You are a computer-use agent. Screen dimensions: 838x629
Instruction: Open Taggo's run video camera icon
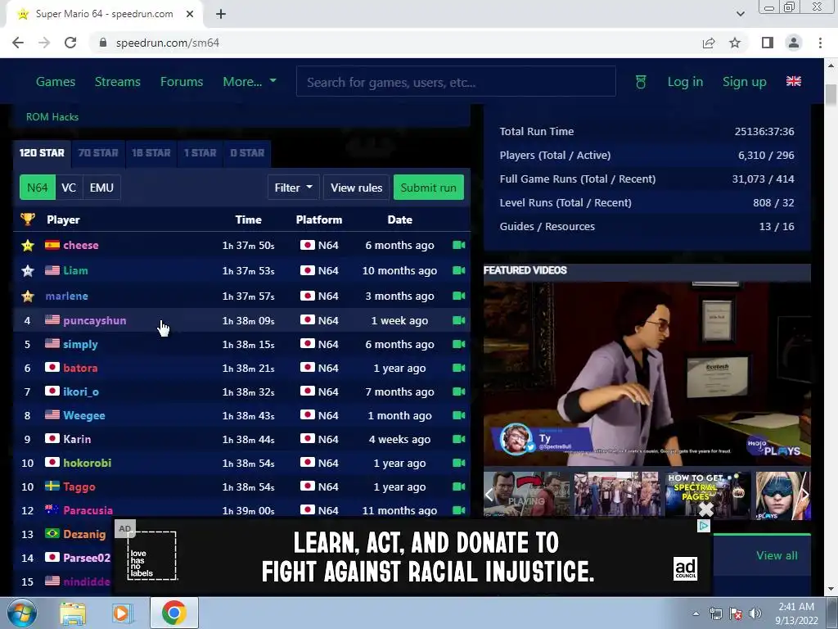coord(458,486)
